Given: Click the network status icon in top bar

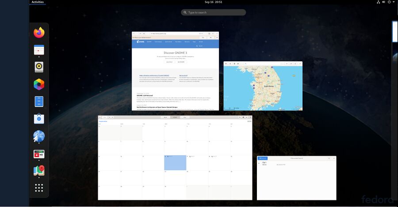Looking at the screenshot, I should (378, 2).
